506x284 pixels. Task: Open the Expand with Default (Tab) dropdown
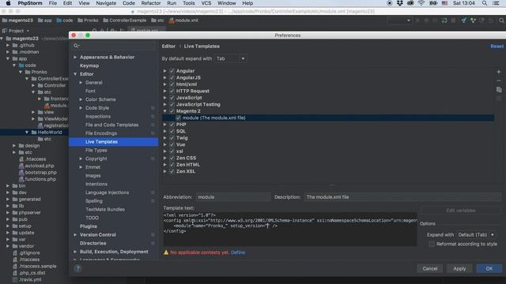[476, 235]
